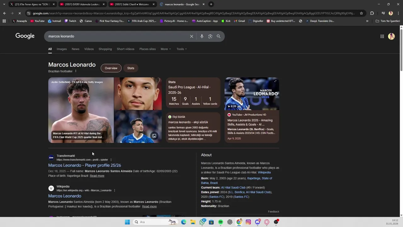Click Read more on Transfermarkt snippet
Viewport: 403px width, 227px height.
click(x=97, y=176)
